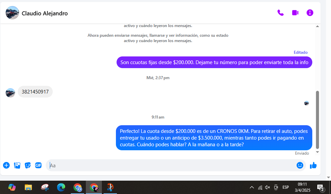Screen dimensions: 331x194
Task: Open conversation information panel
Action: (x=310, y=13)
